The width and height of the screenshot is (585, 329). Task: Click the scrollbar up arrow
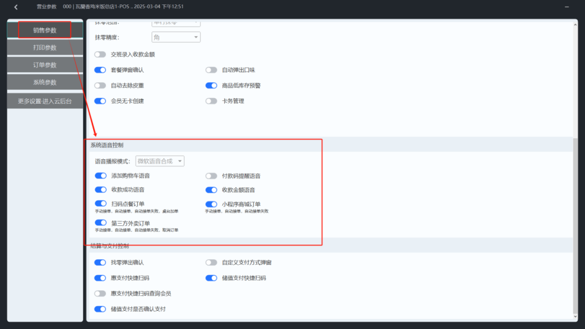(x=575, y=24)
